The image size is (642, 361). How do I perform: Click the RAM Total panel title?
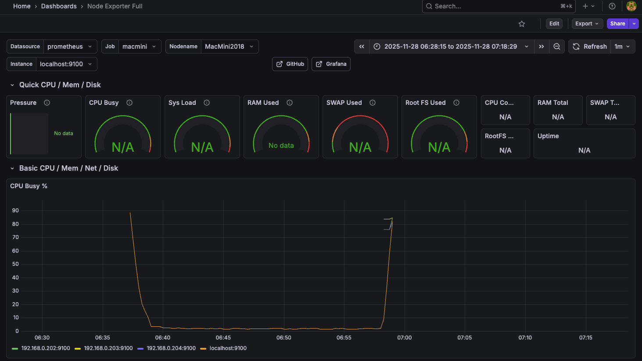(x=553, y=103)
